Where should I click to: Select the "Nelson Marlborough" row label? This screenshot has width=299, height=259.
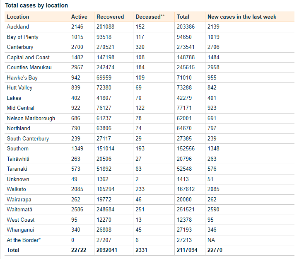[x=31, y=118]
